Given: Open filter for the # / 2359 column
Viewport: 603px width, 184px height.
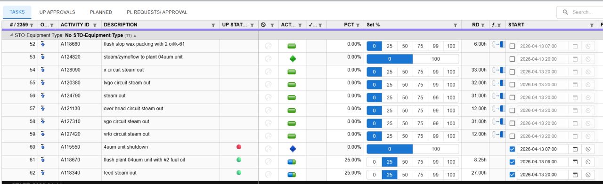Looking at the screenshot, I should pos(32,25).
